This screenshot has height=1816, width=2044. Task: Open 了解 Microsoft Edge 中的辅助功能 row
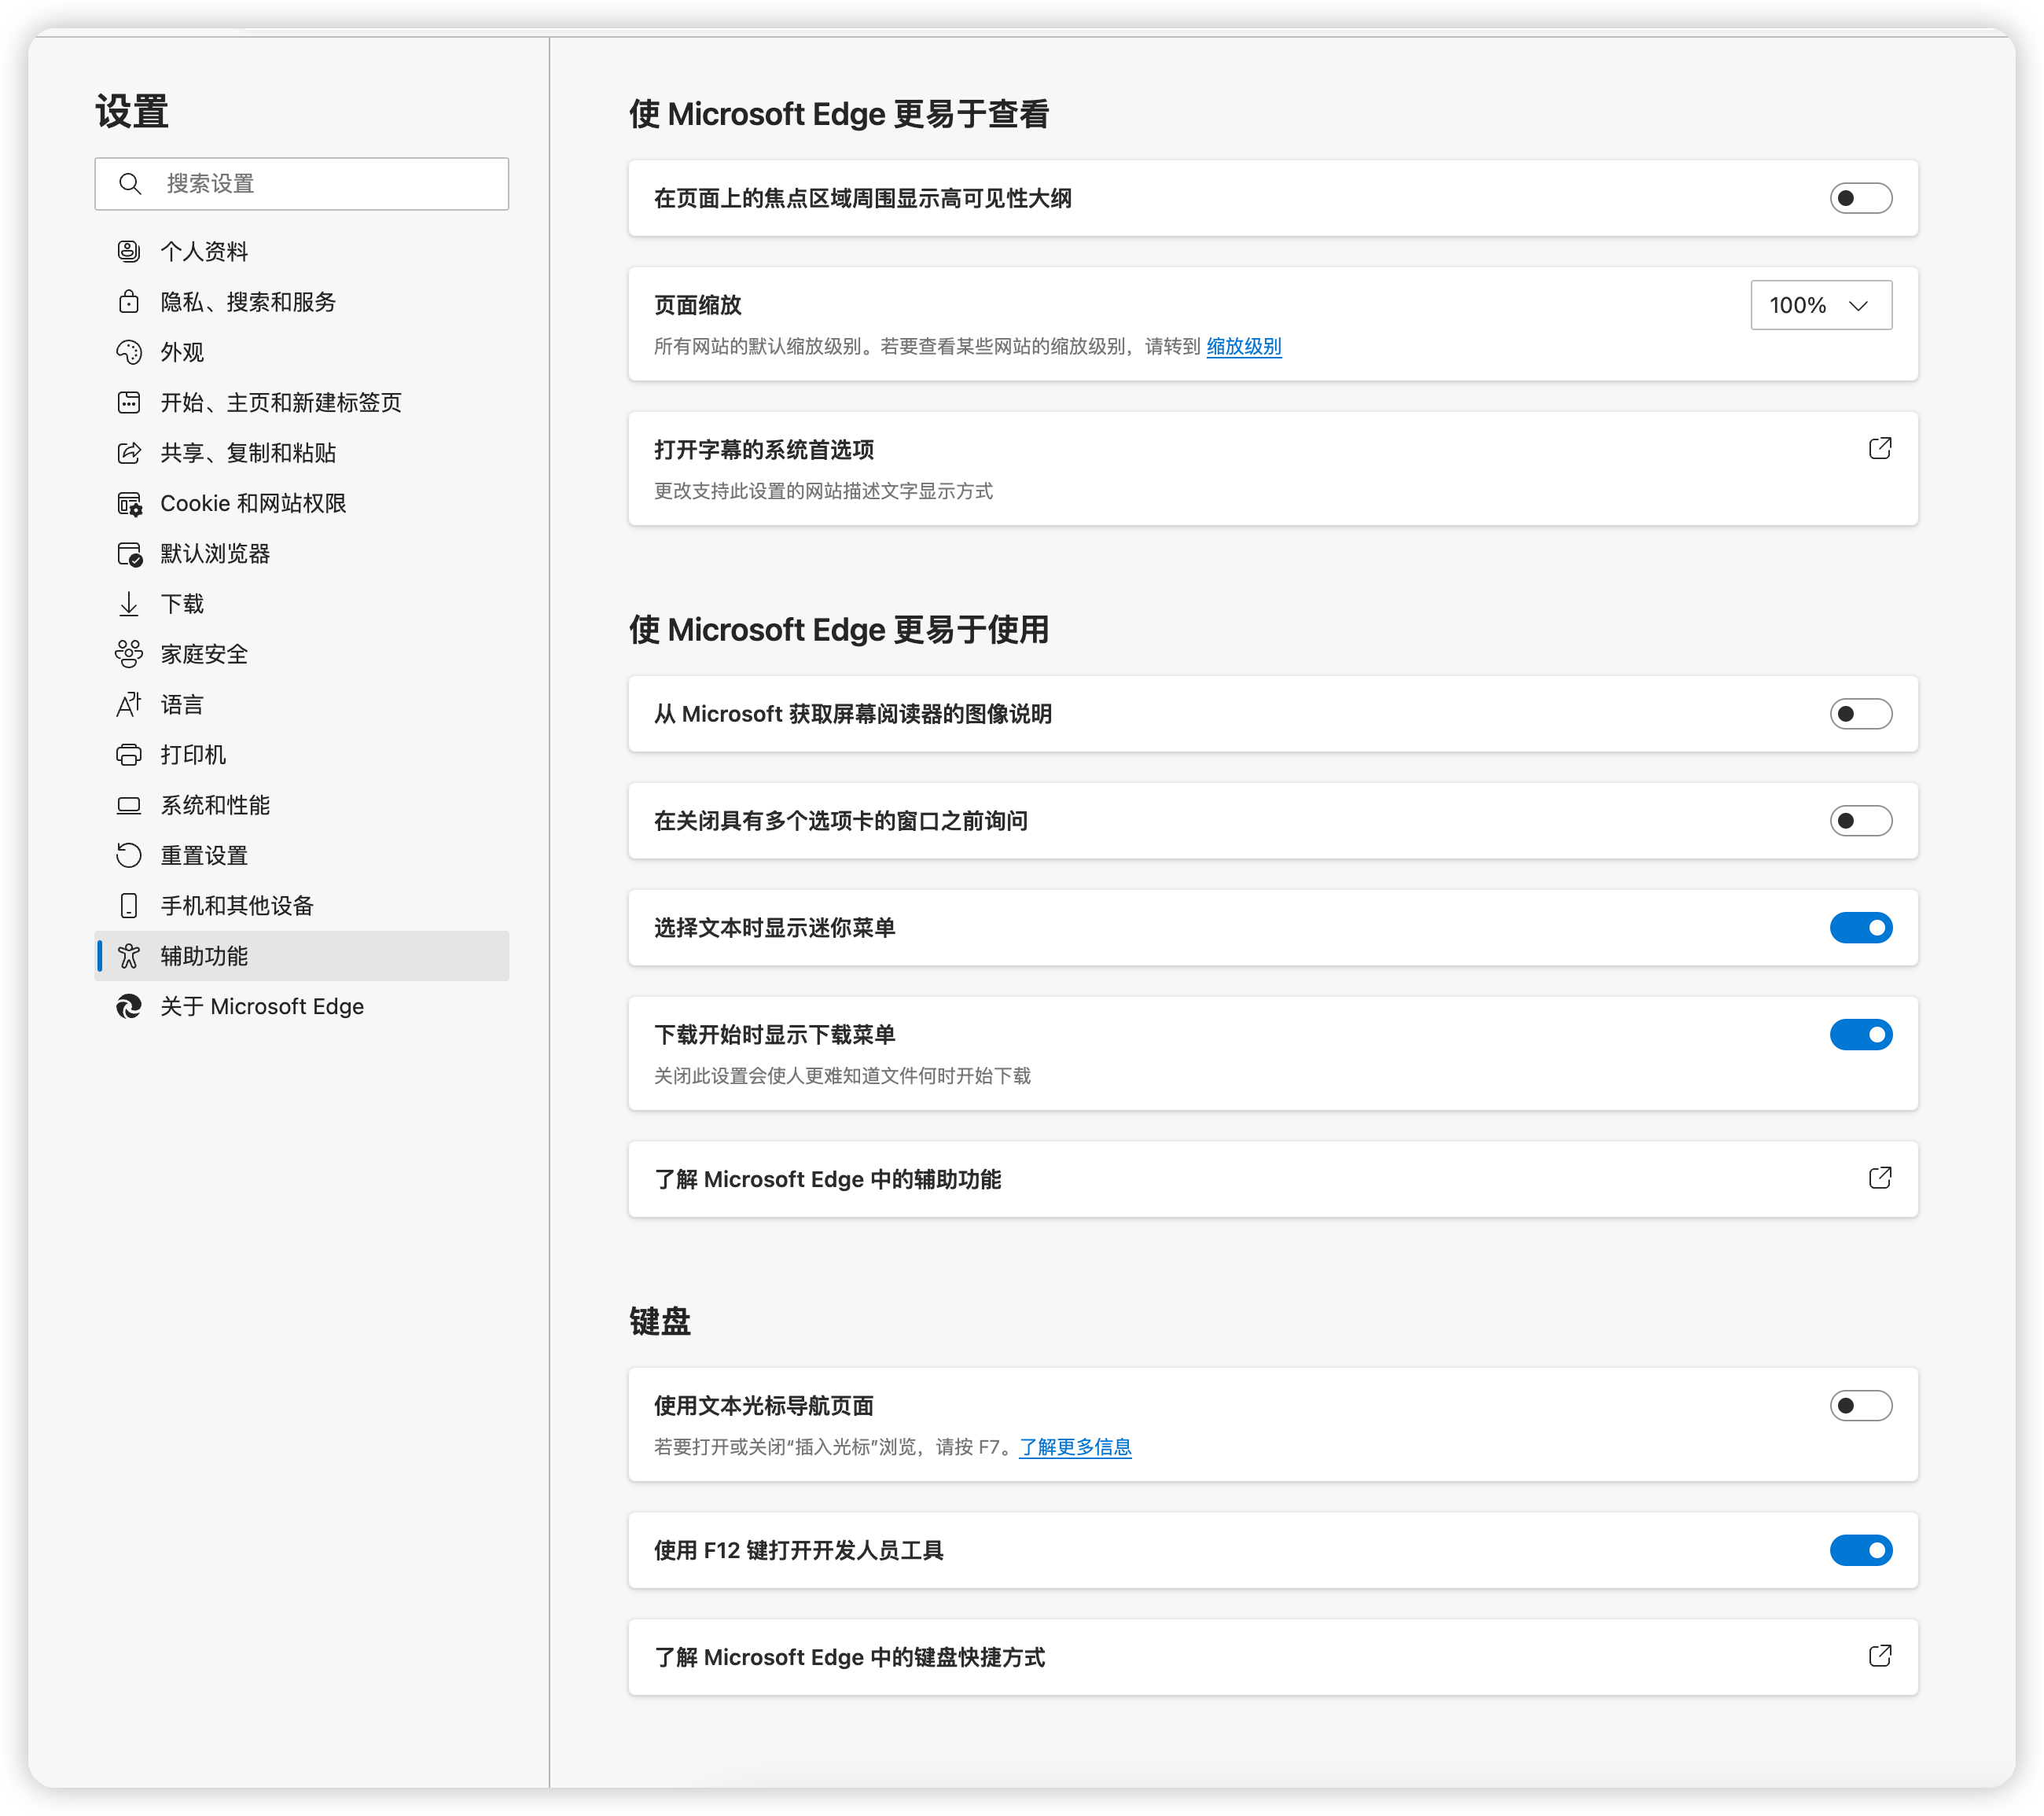(x=1273, y=1179)
